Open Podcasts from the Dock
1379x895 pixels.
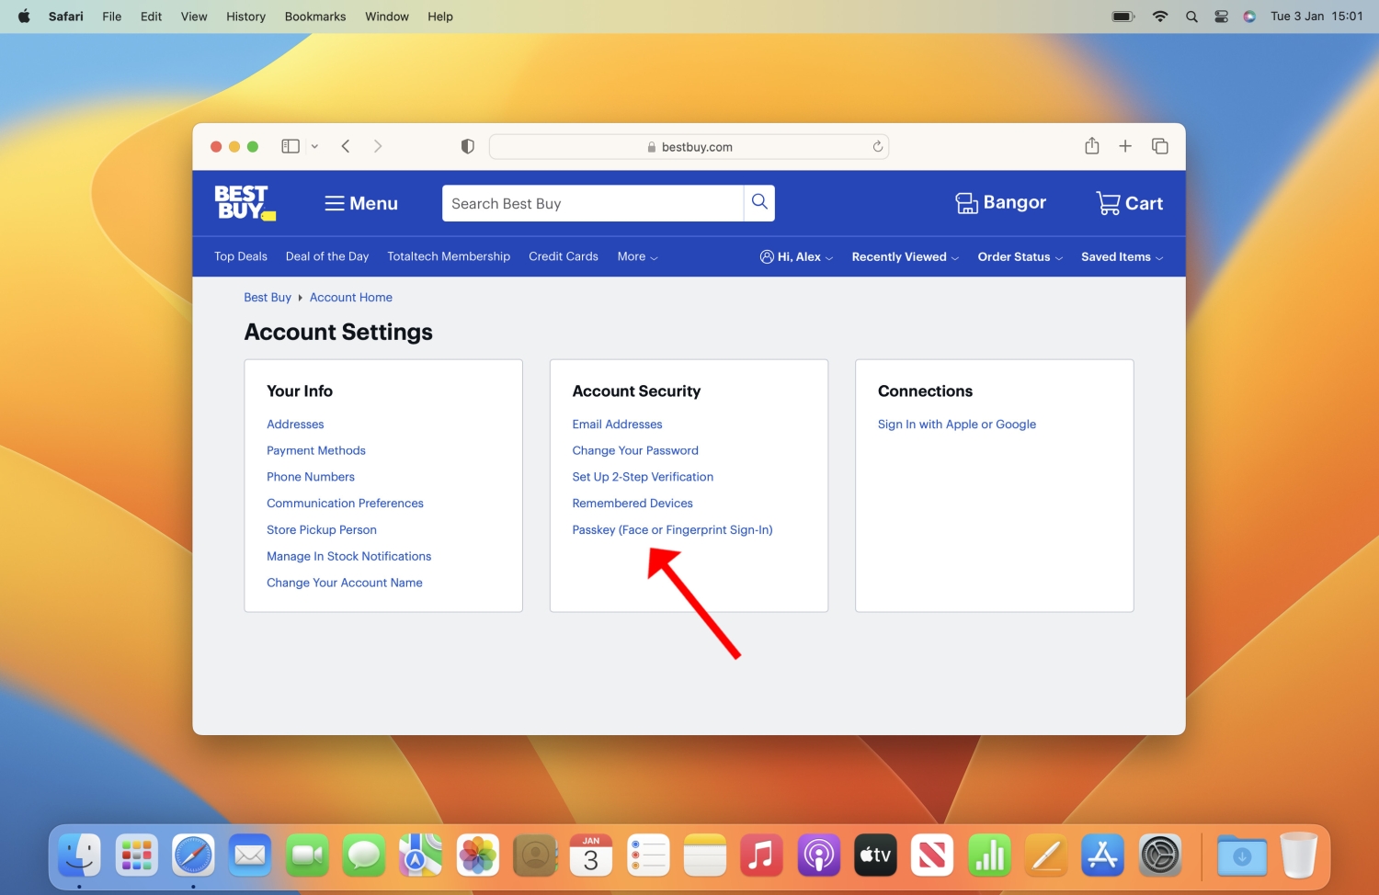818,855
